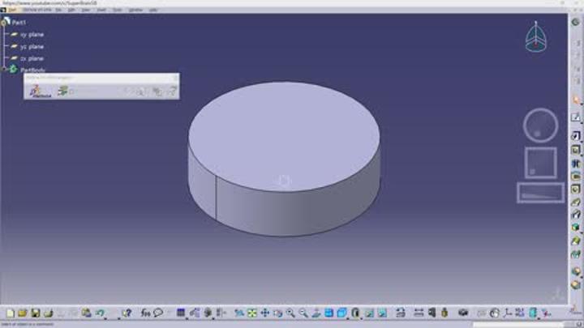Select the yz plane in the tree
The height and width of the screenshot is (328, 584).
[x=32, y=46]
